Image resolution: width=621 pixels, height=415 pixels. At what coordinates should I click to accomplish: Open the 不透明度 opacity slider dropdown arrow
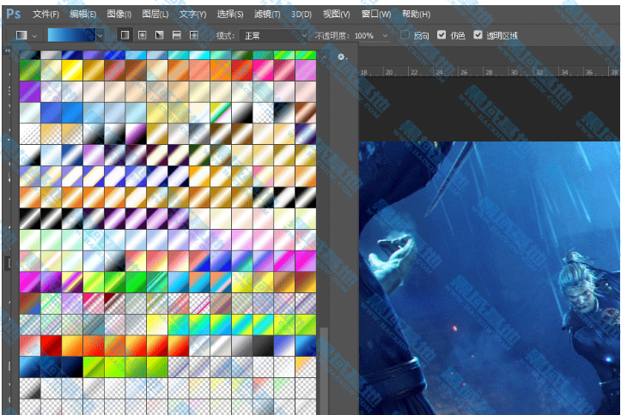pyautogui.click(x=385, y=35)
